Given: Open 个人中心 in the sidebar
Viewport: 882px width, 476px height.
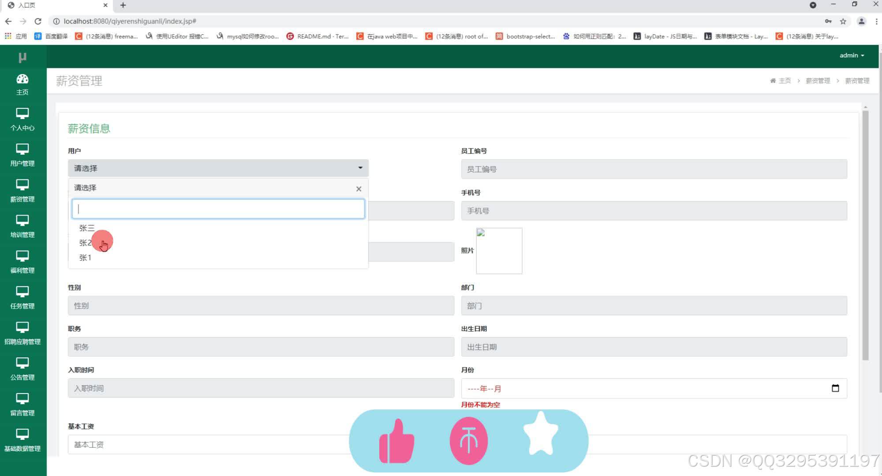Looking at the screenshot, I should (x=22, y=119).
